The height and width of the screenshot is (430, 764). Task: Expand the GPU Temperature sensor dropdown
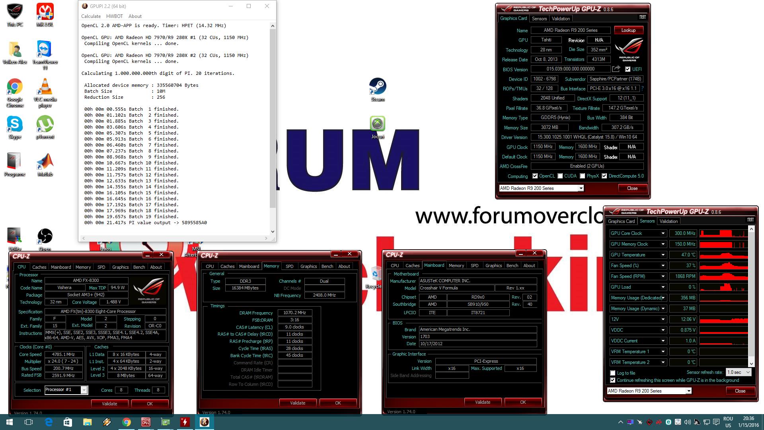[663, 255]
